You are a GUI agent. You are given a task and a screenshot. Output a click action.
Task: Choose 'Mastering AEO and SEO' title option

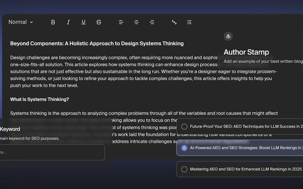240,169
